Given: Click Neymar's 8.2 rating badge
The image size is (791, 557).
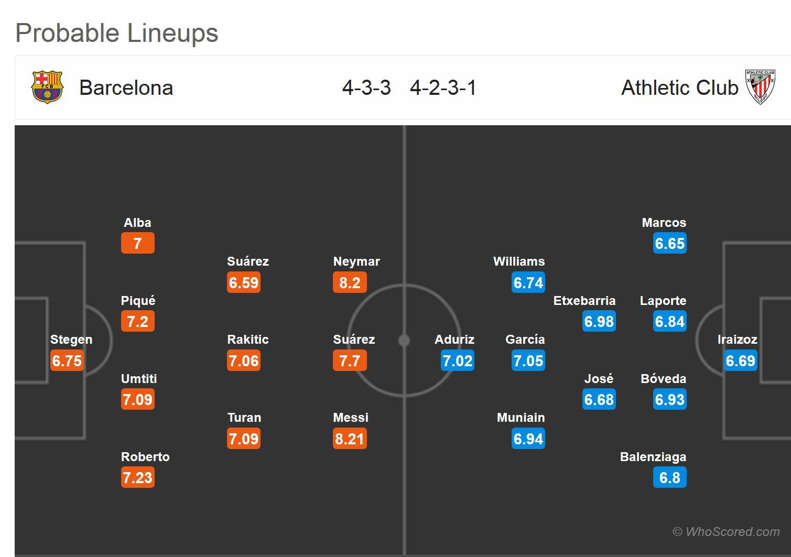Looking at the screenshot, I should pos(350,282).
